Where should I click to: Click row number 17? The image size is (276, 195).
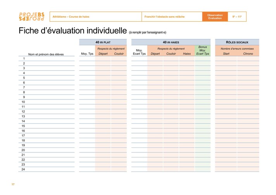23,136
